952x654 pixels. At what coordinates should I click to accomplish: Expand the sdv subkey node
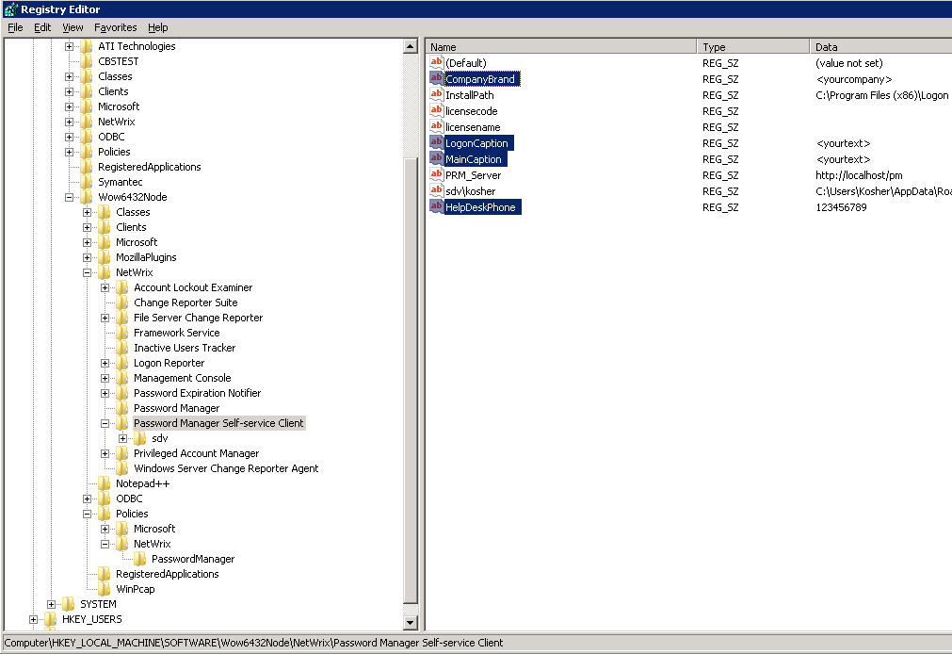tap(123, 438)
